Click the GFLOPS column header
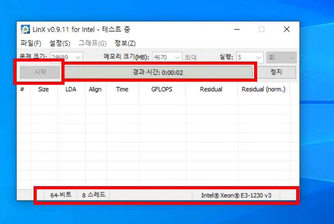This screenshot has width=334, height=224. point(162,89)
